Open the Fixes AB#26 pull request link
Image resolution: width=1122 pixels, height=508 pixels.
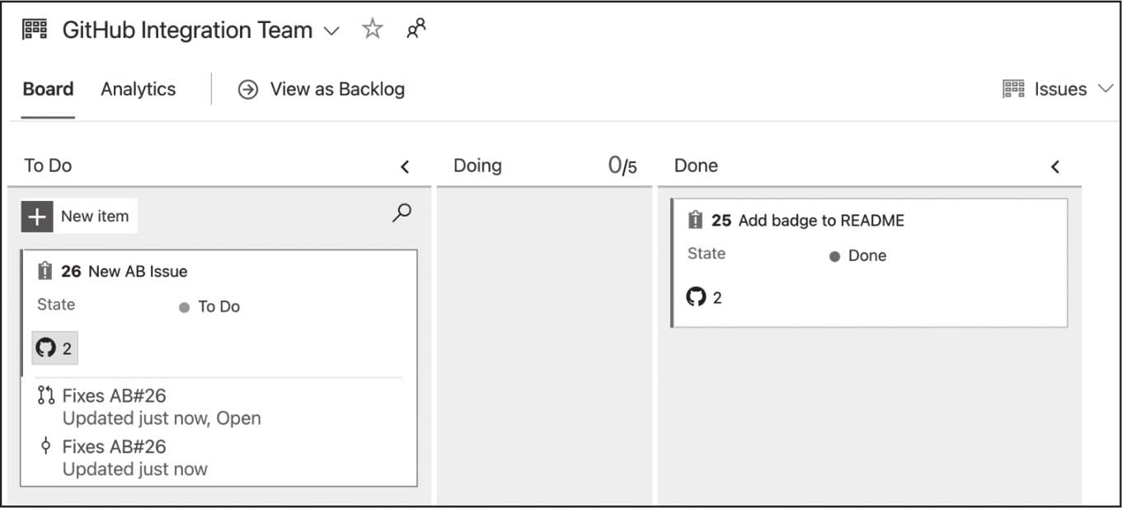point(114,396)
